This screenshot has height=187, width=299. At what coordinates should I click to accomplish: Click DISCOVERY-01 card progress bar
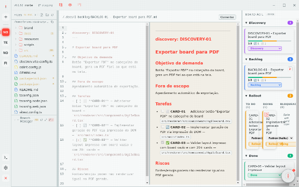click(269, 41)
